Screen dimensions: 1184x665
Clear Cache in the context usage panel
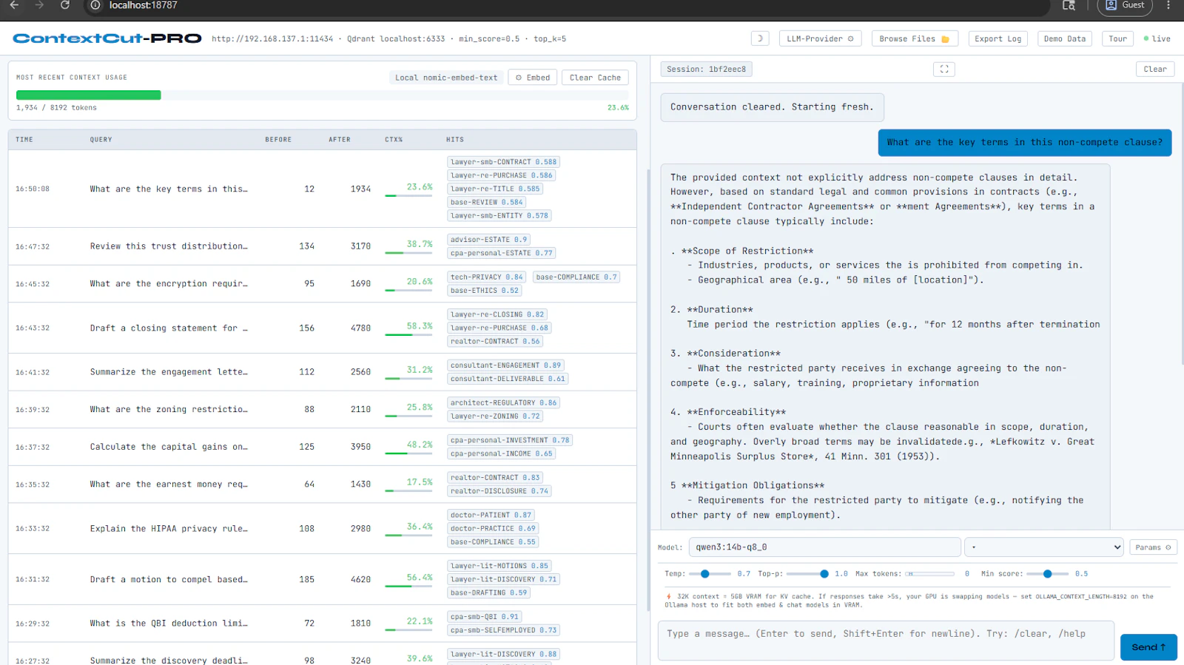[x=595, y=78]
